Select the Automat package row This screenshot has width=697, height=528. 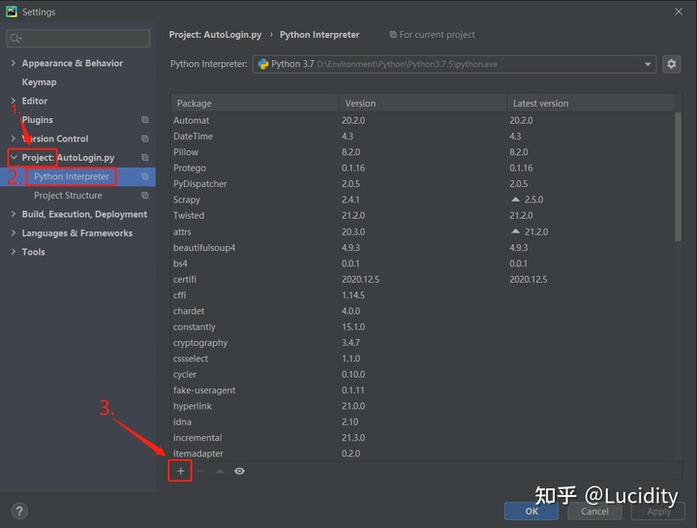point(423,120)
